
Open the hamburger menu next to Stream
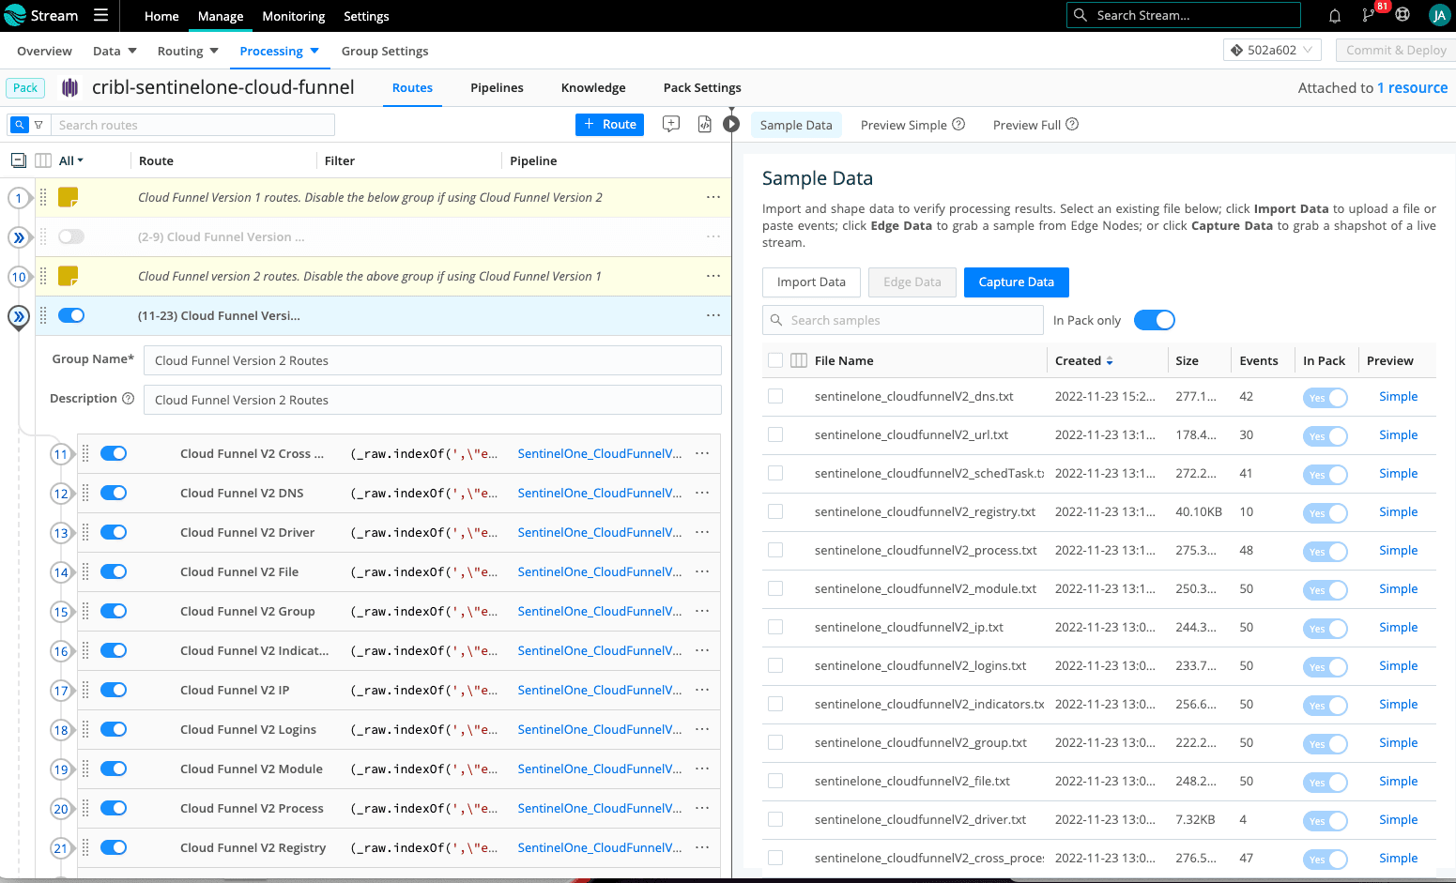[100, 16]
